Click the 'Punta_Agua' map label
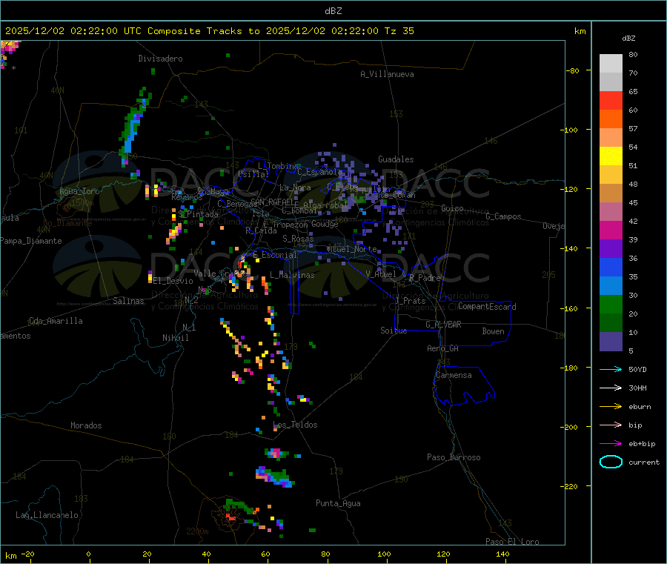The width and height of the screenshot is (667, 564). point(338,503)
